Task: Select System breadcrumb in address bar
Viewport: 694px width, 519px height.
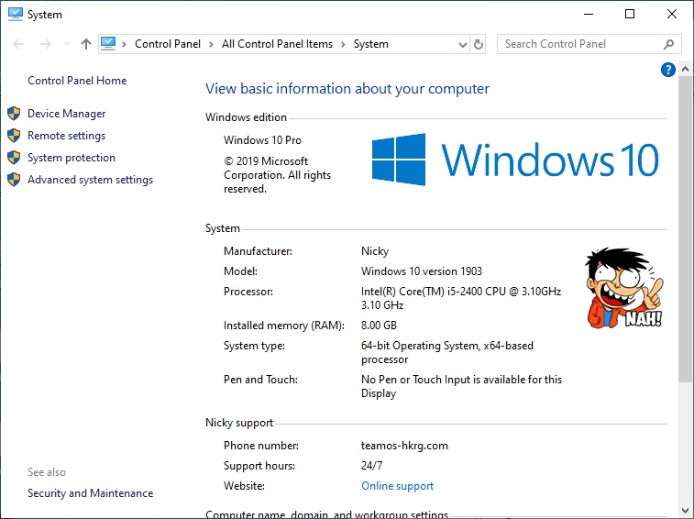Action: pos(371,44)
